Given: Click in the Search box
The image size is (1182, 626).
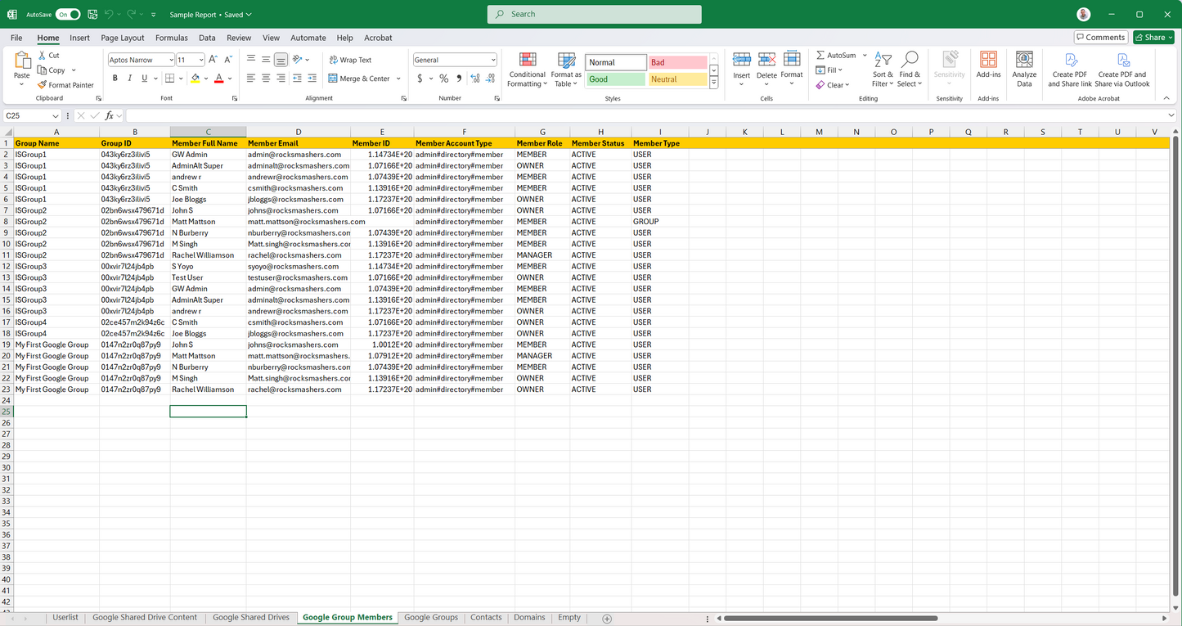Looking at the screenshot, I should 595,14.
